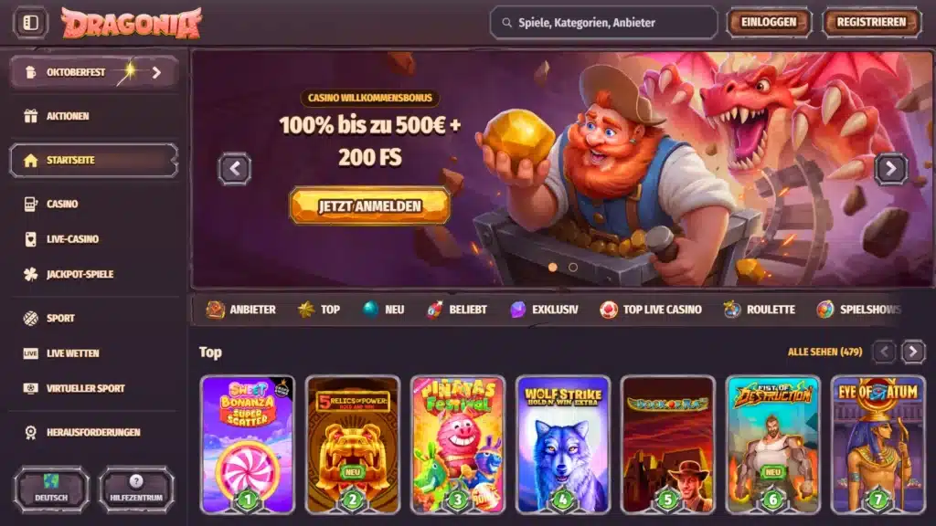
Task: Switch to the Neu games tab
Action: [383, 310]
